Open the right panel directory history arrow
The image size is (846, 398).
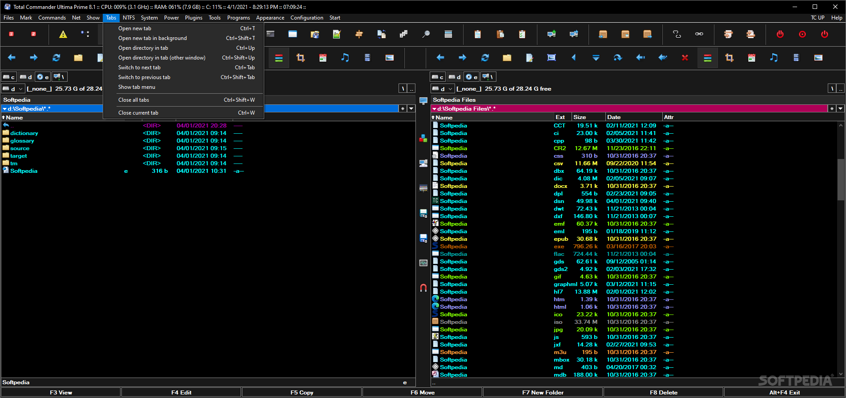tap(840, 108)
